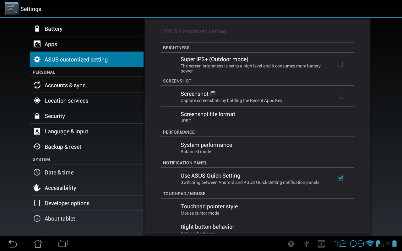Enable the Screenshot checkbox
Screen dimensions: 402x251
coord(343,96)
